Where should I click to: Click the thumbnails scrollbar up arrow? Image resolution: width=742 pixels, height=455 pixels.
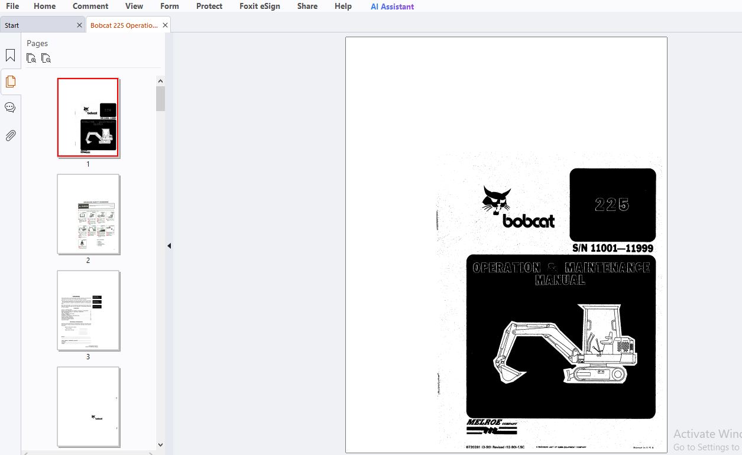coord(160,80)
